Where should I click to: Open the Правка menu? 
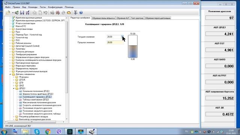coord(16,7)
